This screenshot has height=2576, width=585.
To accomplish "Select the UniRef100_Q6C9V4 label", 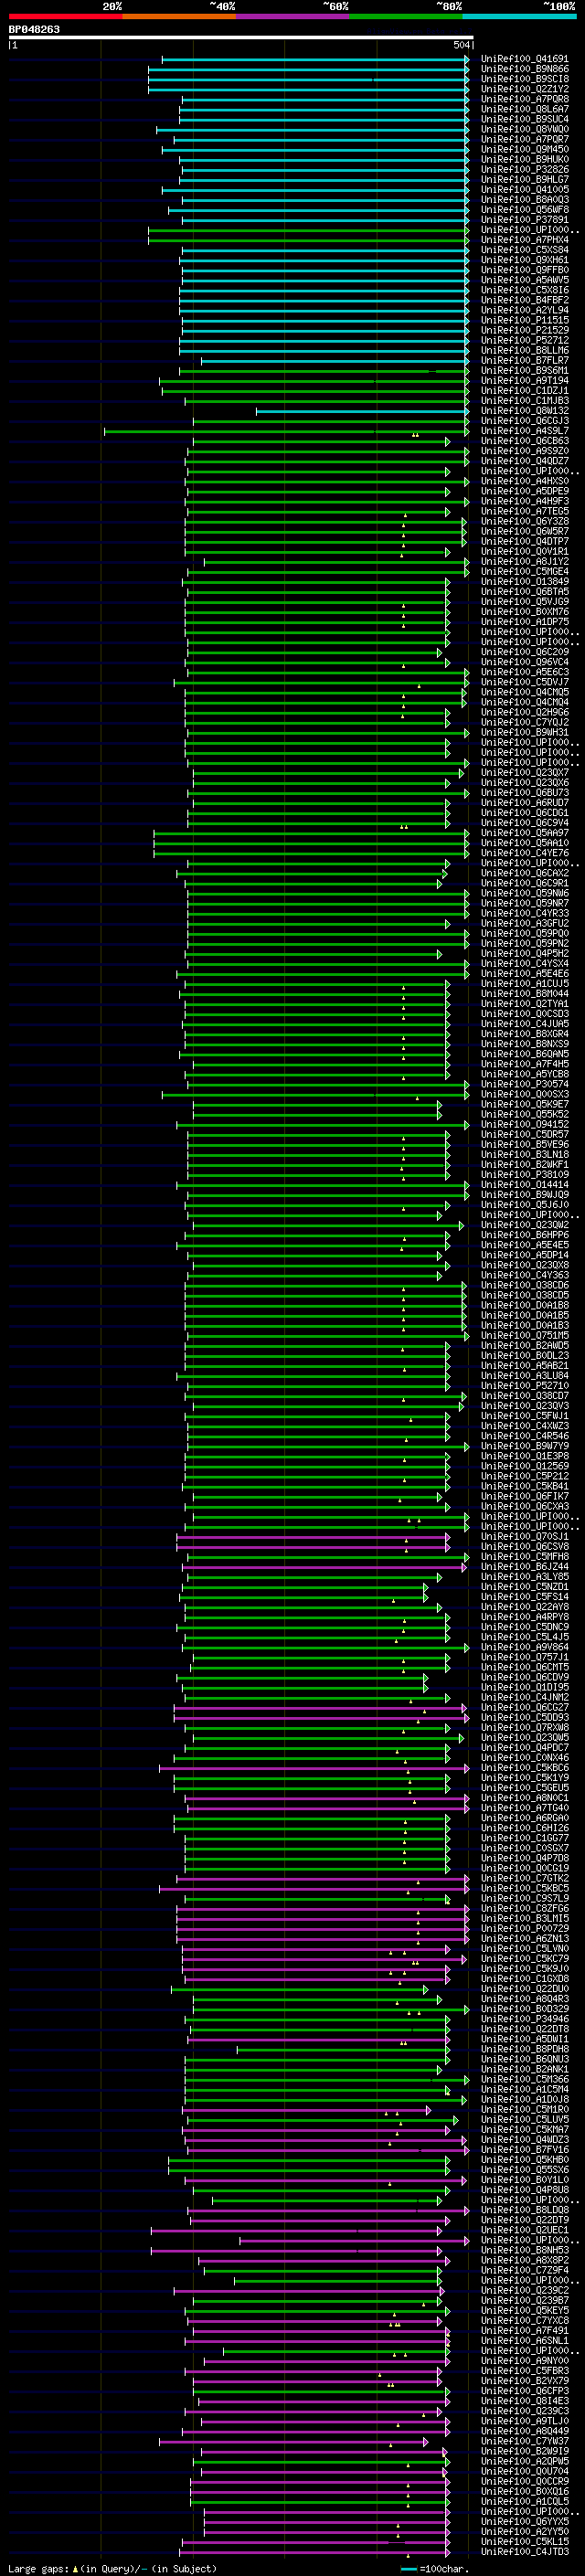I will (525, 824).
